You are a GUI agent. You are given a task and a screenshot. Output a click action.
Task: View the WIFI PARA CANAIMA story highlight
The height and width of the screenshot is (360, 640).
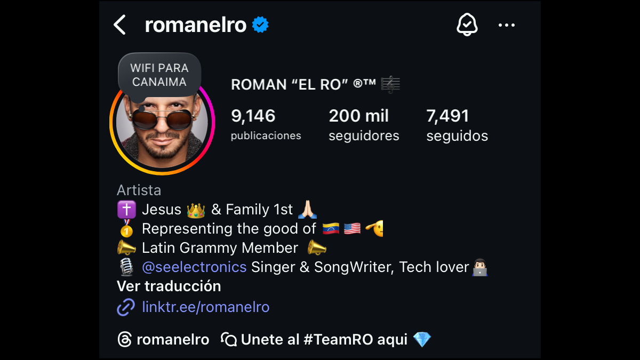coord(159,75)
